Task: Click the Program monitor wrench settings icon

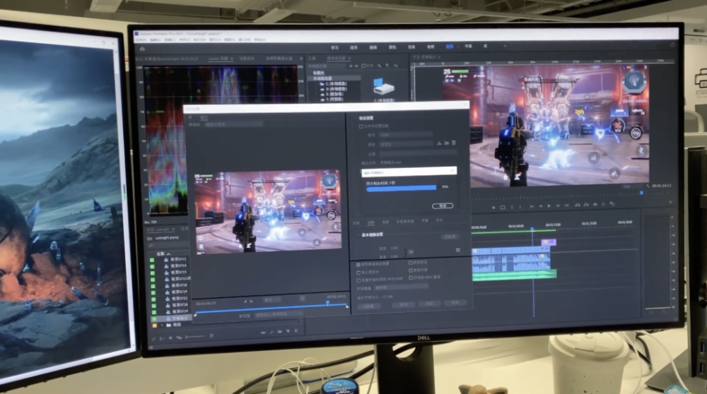Action: point(648,186)
